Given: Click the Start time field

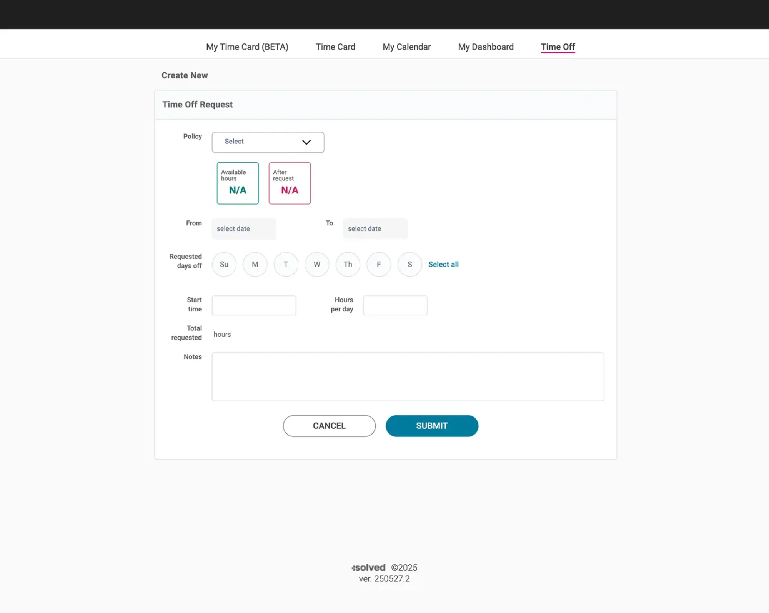Looking at the screenshot, I should [254, 305].
